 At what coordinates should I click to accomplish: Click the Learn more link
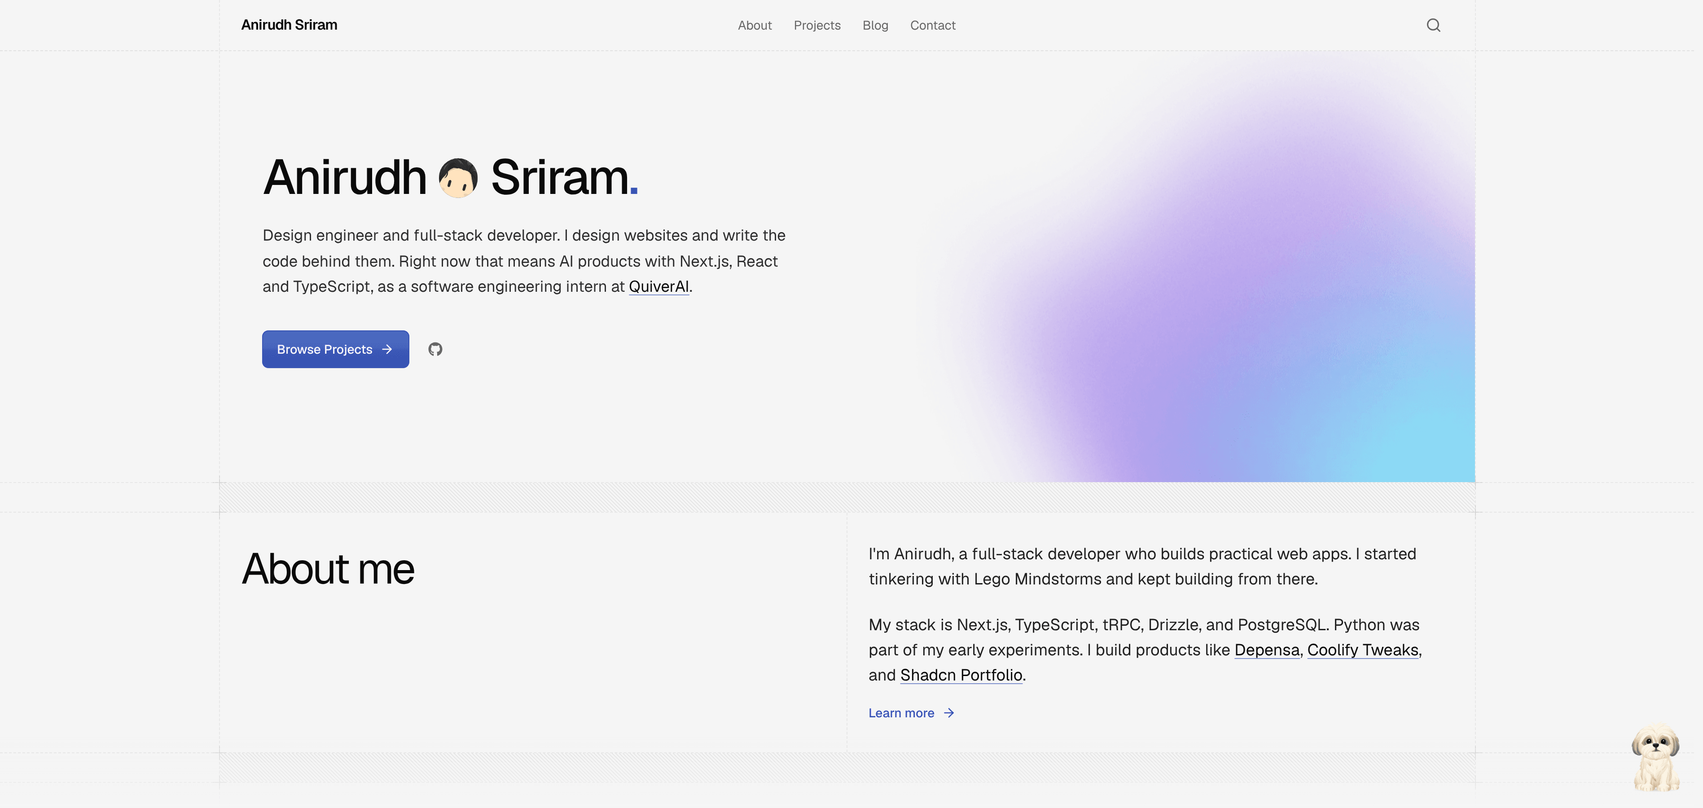coord(911,713)
